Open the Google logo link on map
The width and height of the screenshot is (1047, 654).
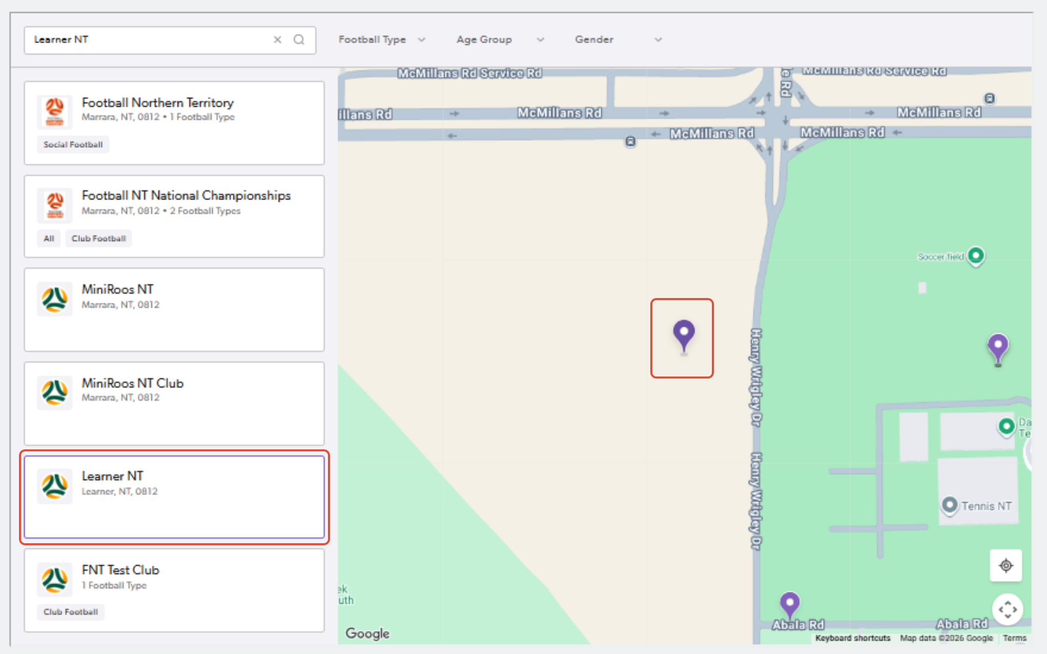tap(367, 633)
